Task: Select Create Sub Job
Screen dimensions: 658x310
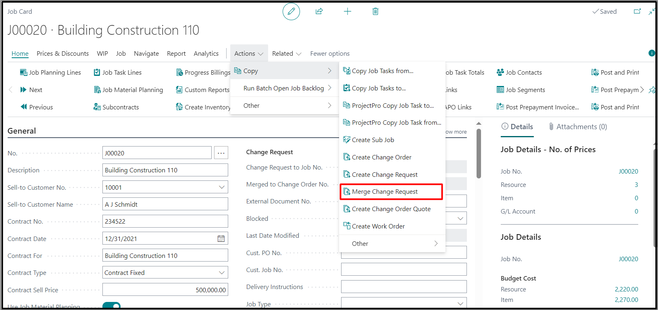Action: 392,140
